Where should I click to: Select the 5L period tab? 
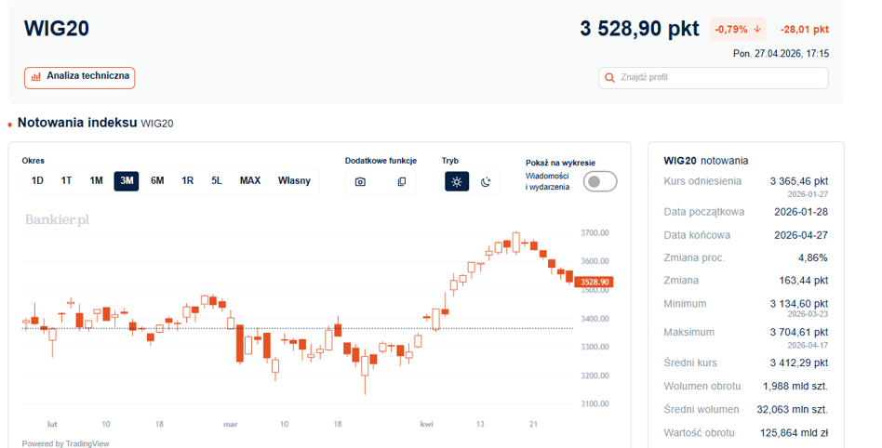[x=217, y=181]
